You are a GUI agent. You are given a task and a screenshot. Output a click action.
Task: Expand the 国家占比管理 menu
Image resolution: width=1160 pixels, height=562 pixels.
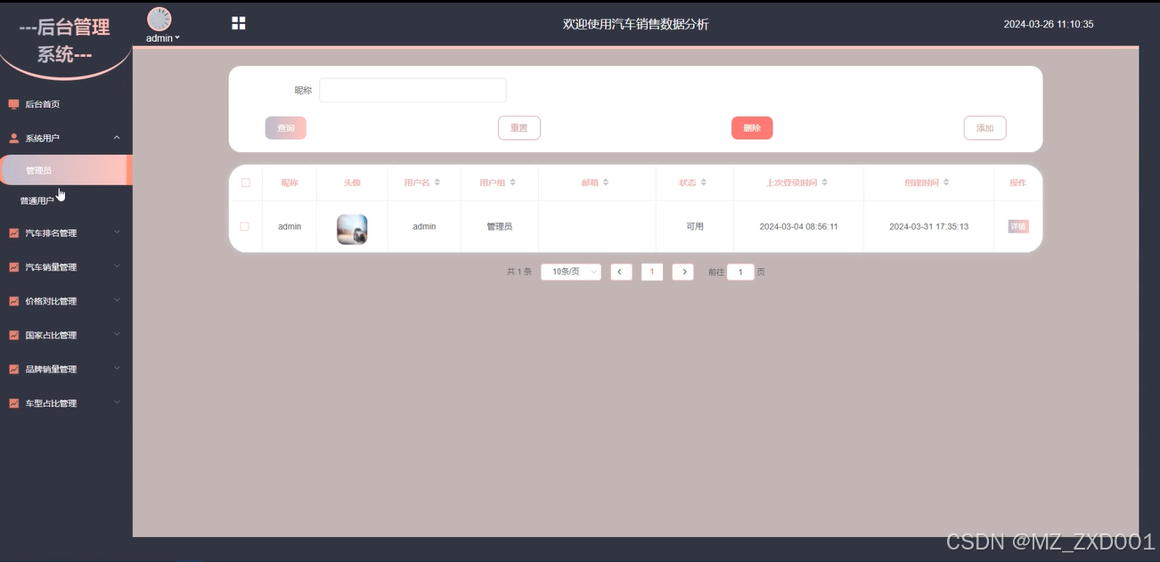click(x=117, y=335)
